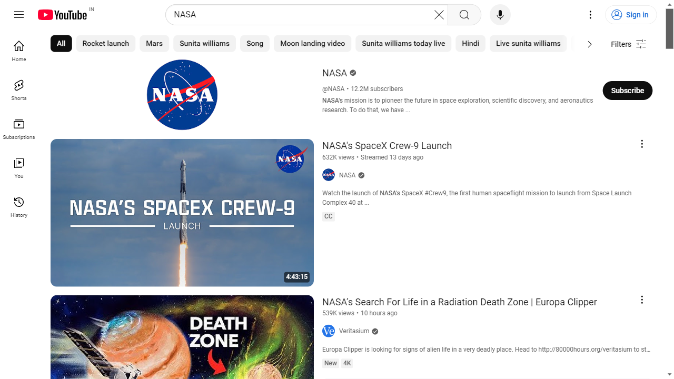The width and height of the screenshot is (674, 379).
Task: Go to Shorts in sidebar
Action: click(19, 90)
